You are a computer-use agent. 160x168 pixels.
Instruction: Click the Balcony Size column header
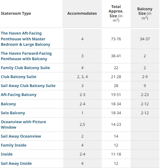[x=145, y=13]
